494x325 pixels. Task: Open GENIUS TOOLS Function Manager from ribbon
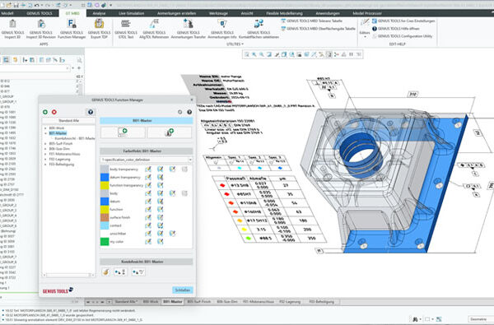click(72, 29)
